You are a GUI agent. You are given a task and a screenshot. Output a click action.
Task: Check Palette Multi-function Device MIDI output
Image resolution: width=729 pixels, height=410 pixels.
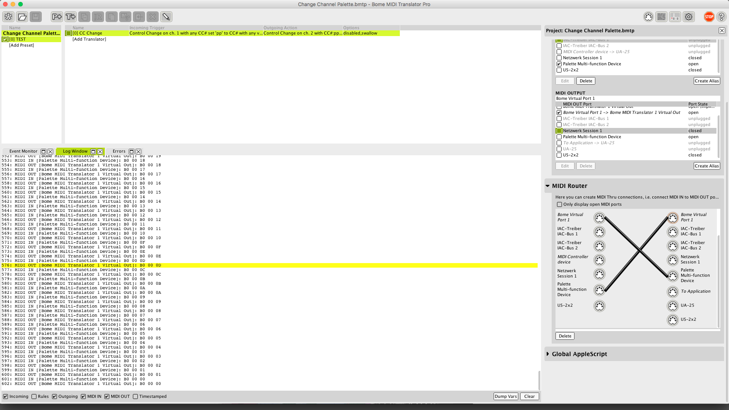point(559,137)
